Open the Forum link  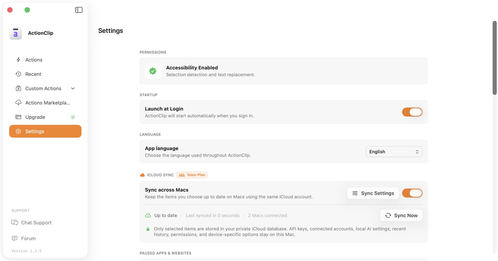pyautogui.click(x=23, y=238)
